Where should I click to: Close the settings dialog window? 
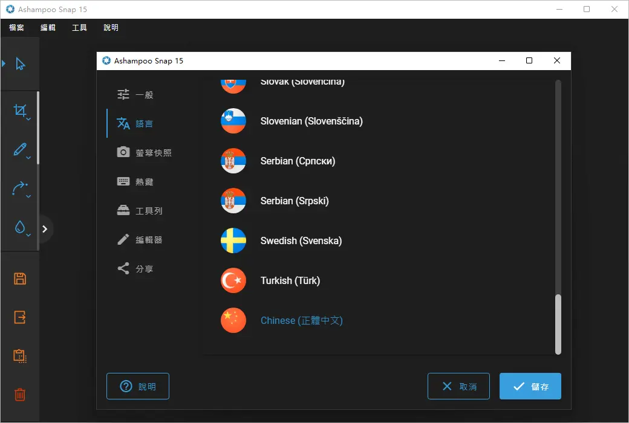pos(557,60)
